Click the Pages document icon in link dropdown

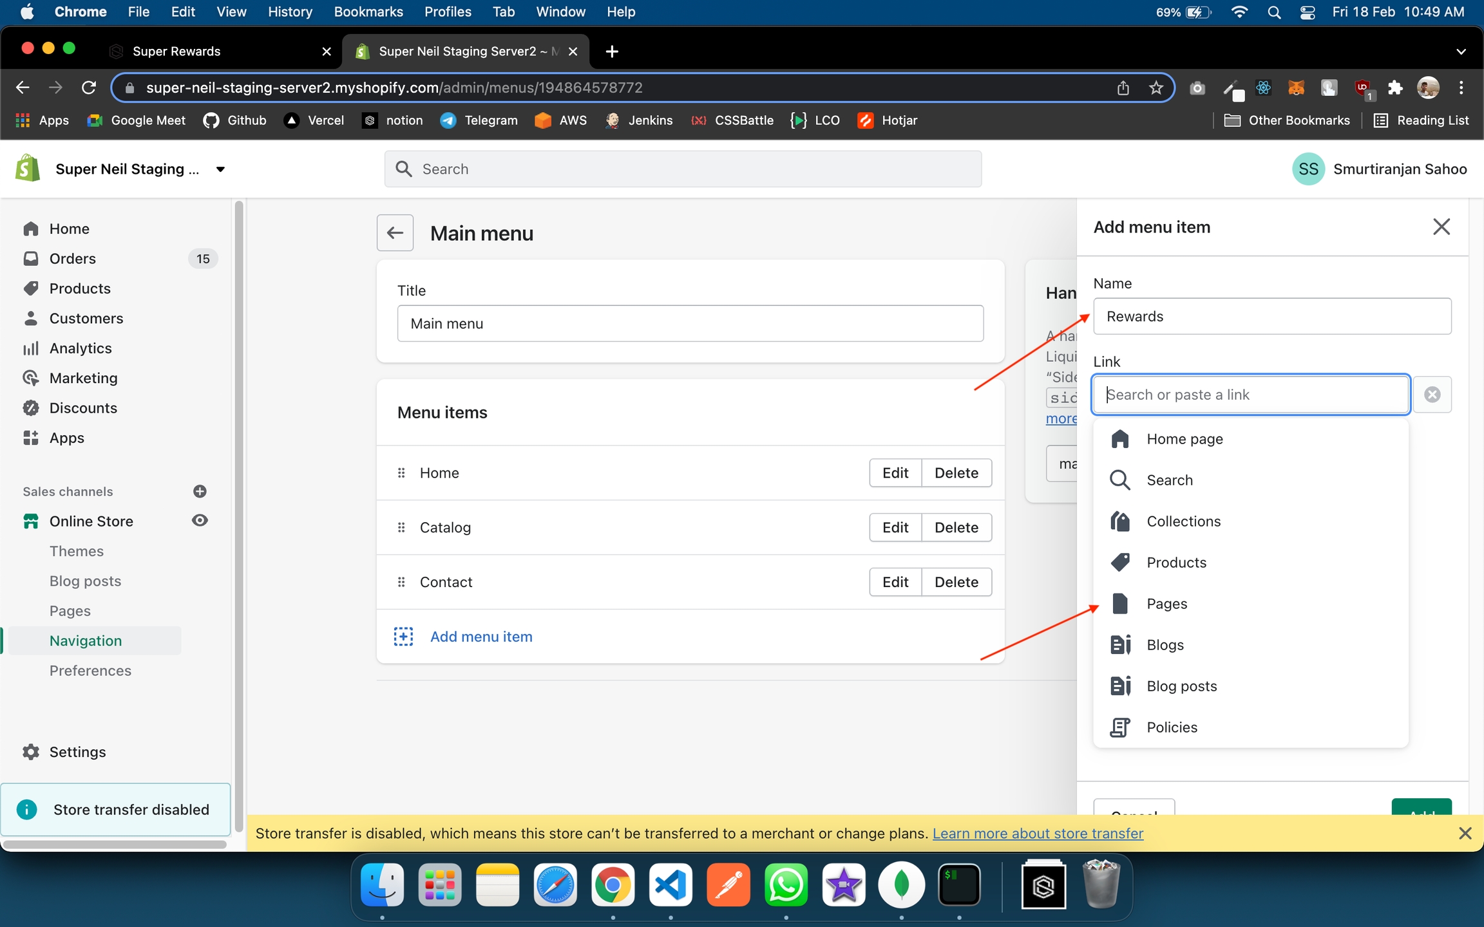point(1120,604)
